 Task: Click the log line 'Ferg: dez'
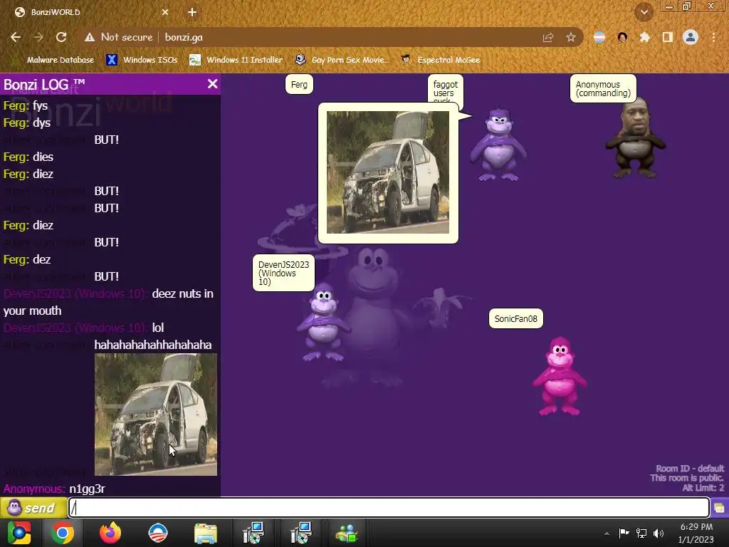pos(27,259)
